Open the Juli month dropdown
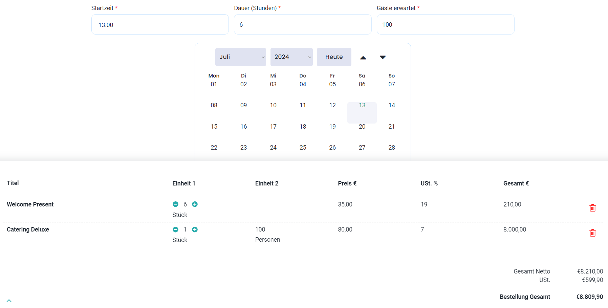Viewport: 608px width, 308px height. pyautogui.click(x=241, y=57)
